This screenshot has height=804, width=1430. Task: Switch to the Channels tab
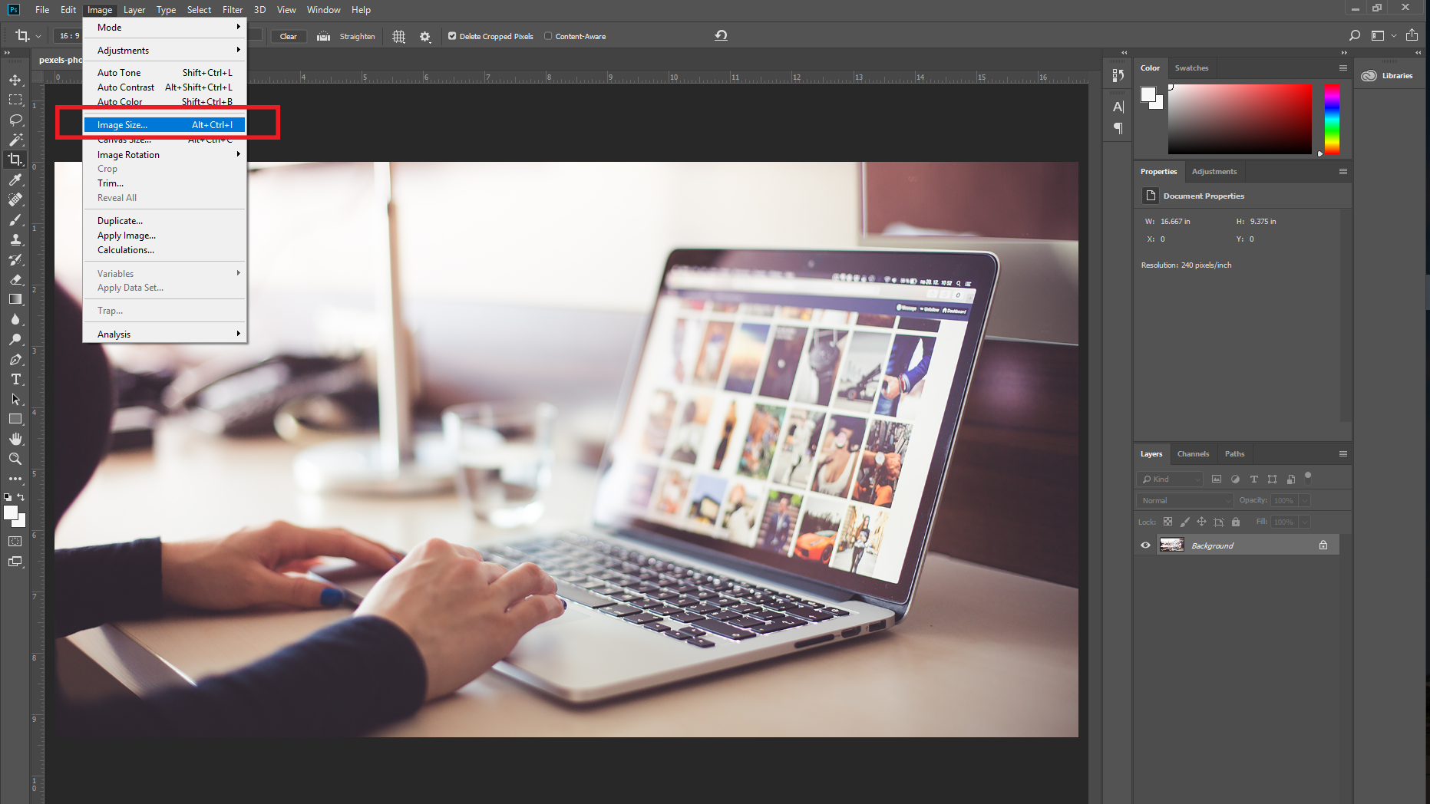pyautogui.click(x=1194, y=453)
